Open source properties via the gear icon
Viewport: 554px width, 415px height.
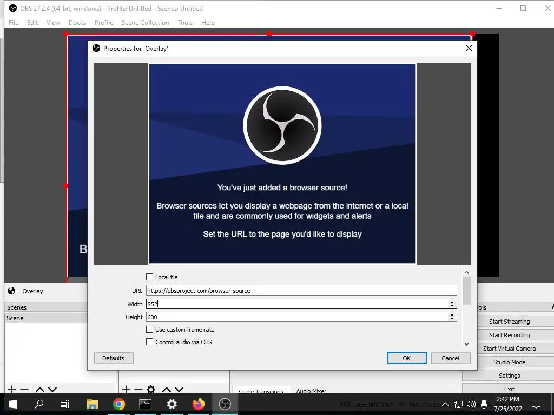click(x=151, y=390)
